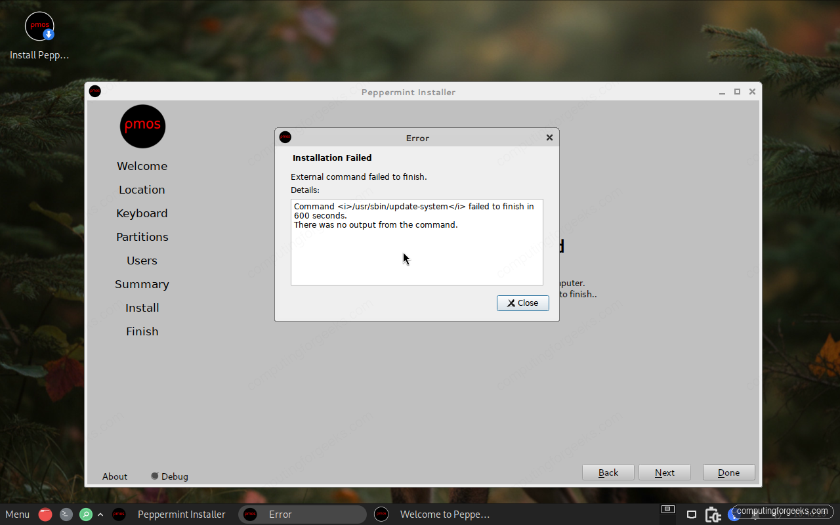Click the 'Details:' label
The height and width of the screenshot is (525, 840).
tap(305, 190)
